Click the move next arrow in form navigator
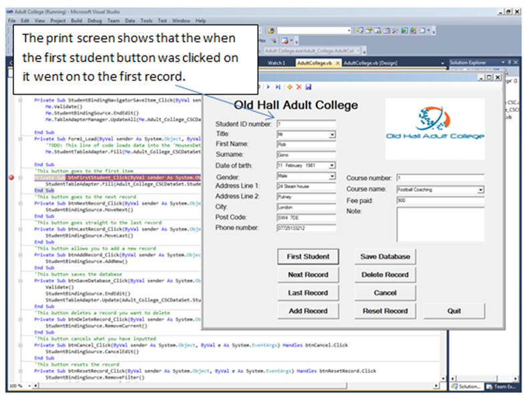Viewport: 525px width, 399px height. [269, 87]
